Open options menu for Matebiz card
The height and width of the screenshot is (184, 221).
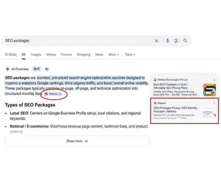tap(214, 103)
